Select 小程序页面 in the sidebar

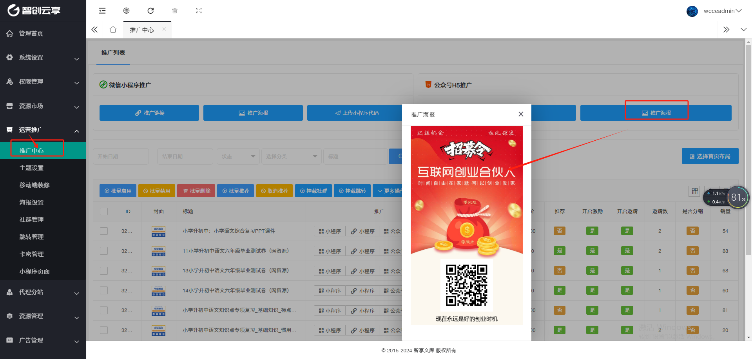(43, 271)
